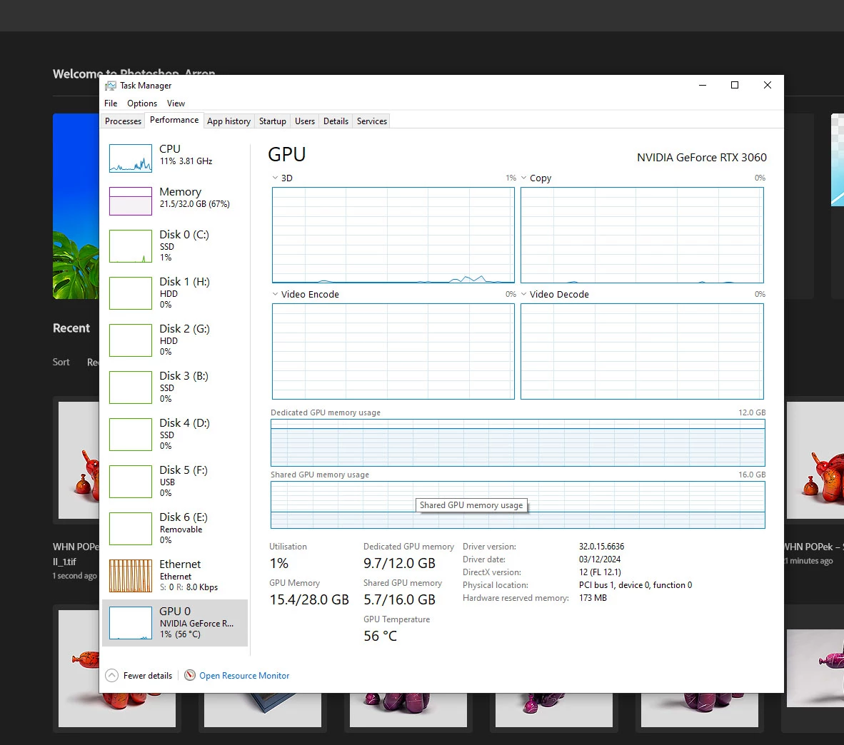This screenshot has width=844, height=745.
Task: Select the GPU 0 graph thumbnail
Action: [130, 623]
